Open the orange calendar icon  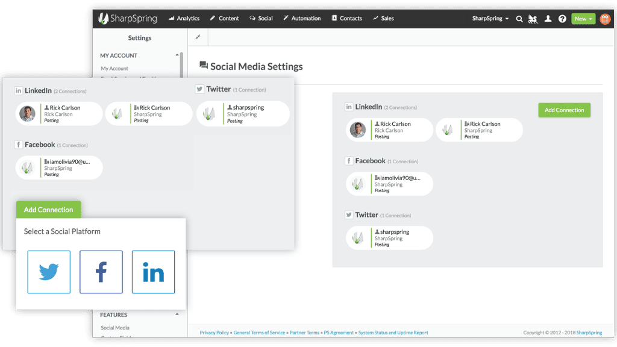pyautogui.click(x=605, y=19)
